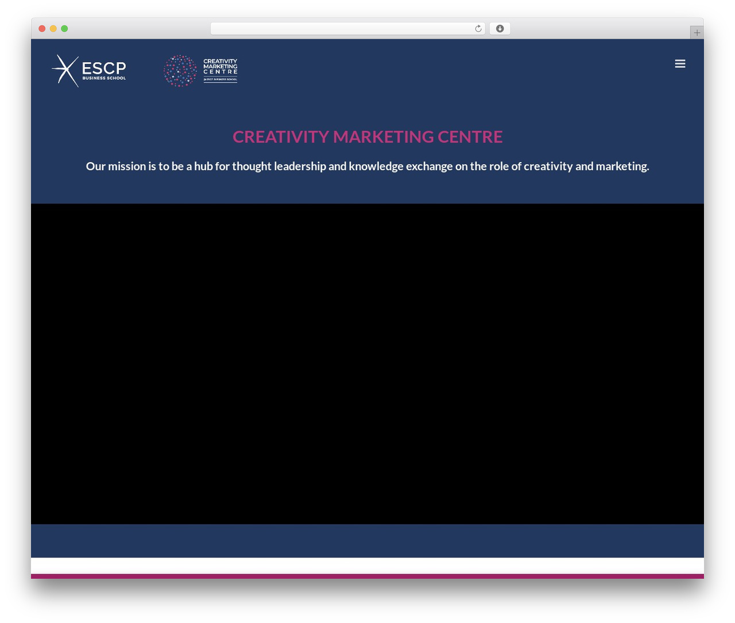Open a new tab with the plus button
This screenshot has width=735, height=623.
(x=697, y=33)
